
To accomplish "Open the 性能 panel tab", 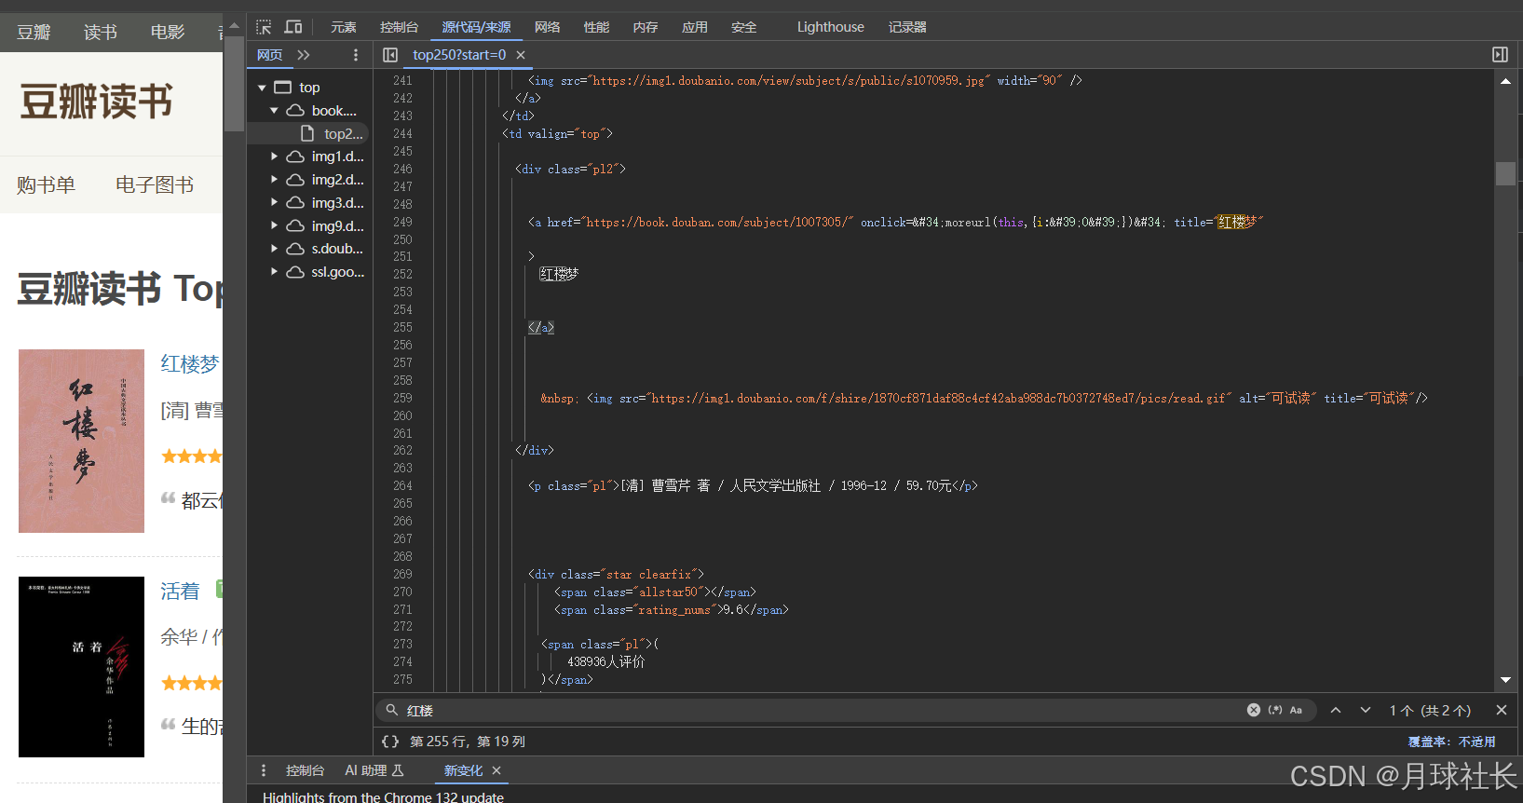I will click(596, 27).
